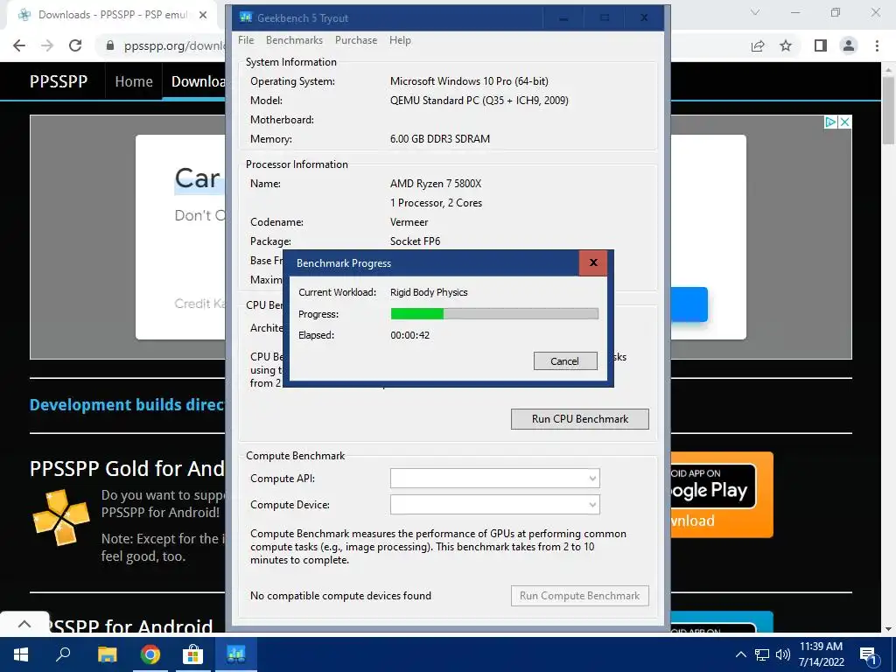Click the PPSSPP Gold logo icon

pyautogui.click(x=61, y=516)
